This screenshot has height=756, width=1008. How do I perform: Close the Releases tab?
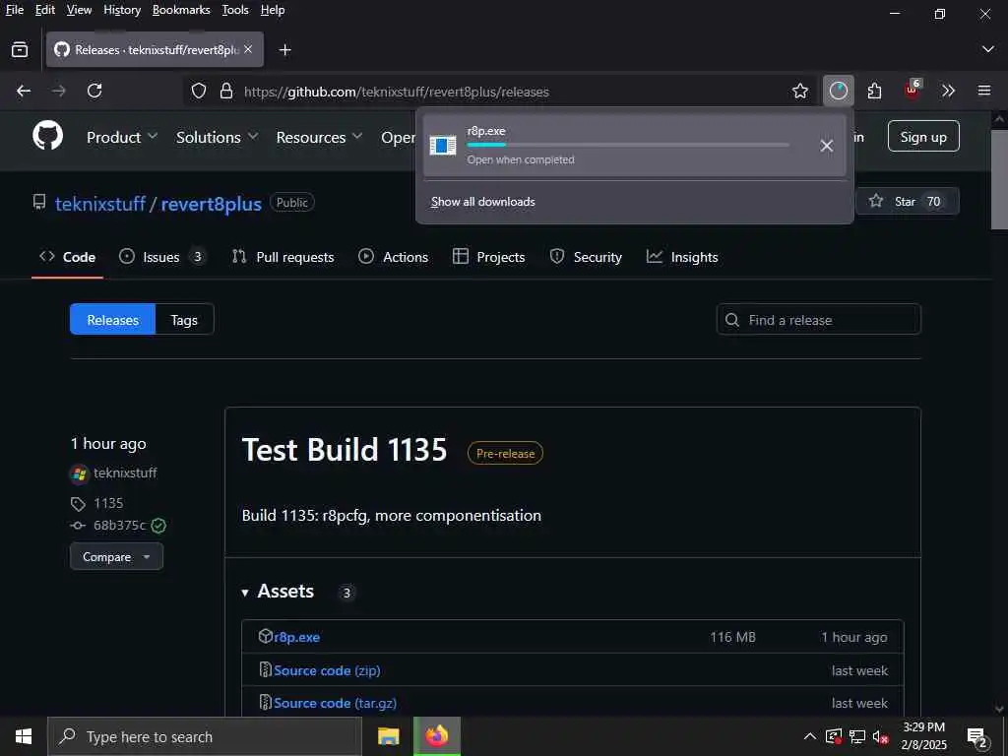(x=248, y=49)
